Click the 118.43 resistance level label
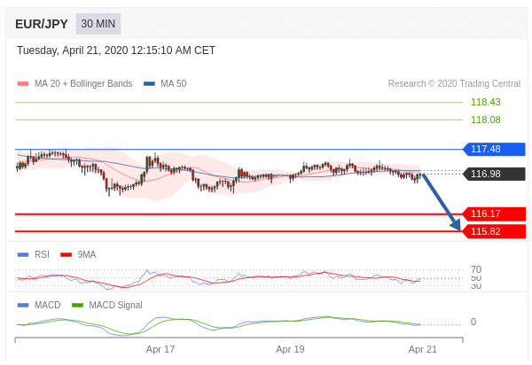Viewport: 532px width, 365px height. pos(486,102)
